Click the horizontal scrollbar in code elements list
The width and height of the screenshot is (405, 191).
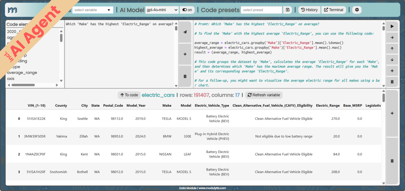click(23, 85)
